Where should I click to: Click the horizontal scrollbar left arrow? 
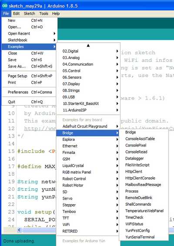pyautogui.click(x=19, y=230)
